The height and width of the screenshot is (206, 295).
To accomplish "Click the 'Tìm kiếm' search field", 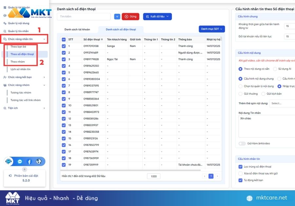I will 84,16.
